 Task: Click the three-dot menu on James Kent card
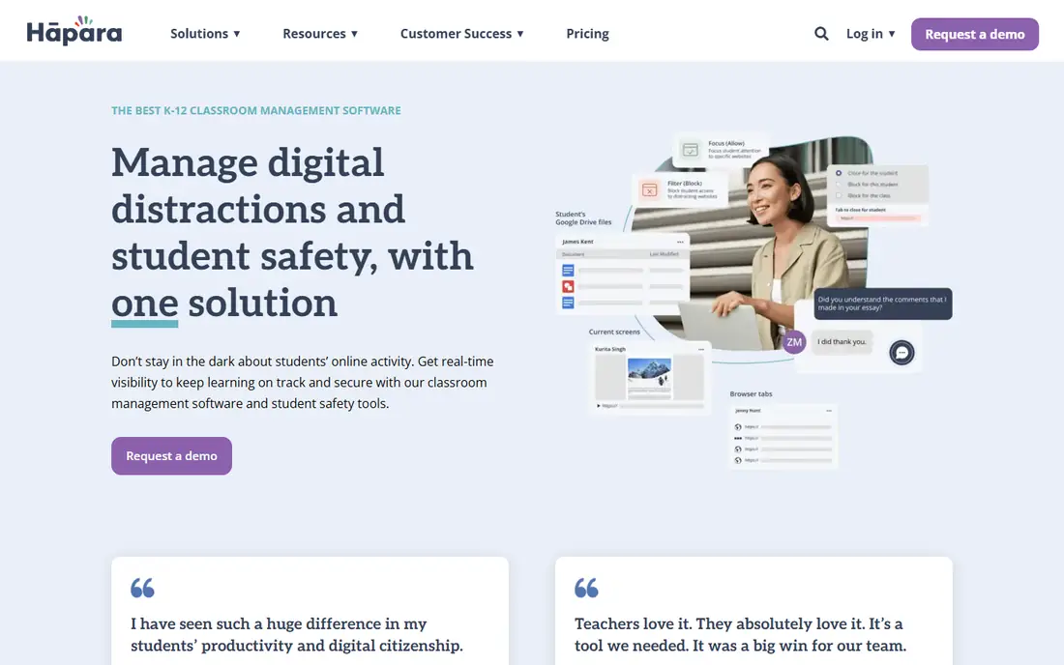click(680, 242)
